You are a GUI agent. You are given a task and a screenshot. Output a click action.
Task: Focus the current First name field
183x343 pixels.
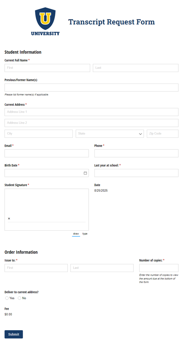click(47, 68)
